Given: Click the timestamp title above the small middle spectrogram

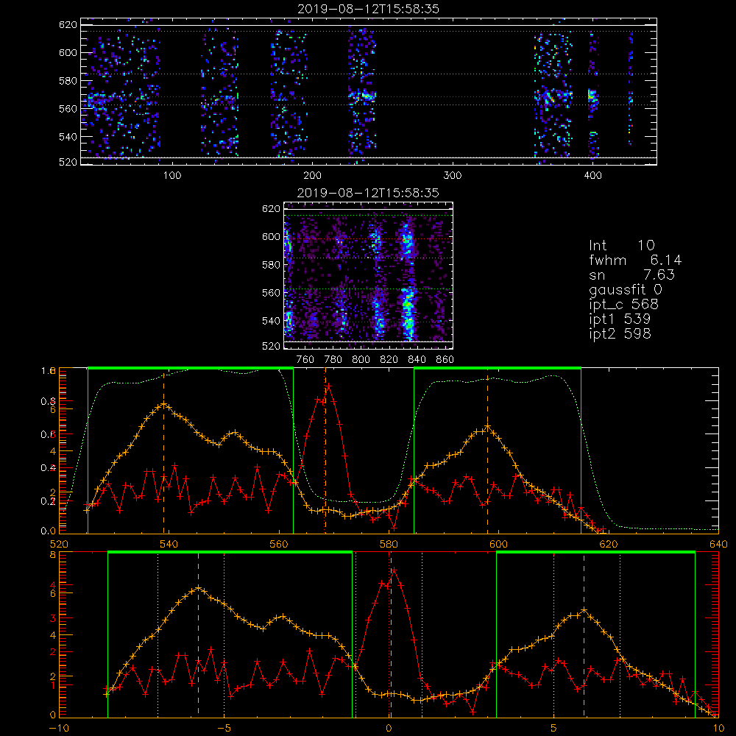Looking at the screenshot, I should click(368, 193).
